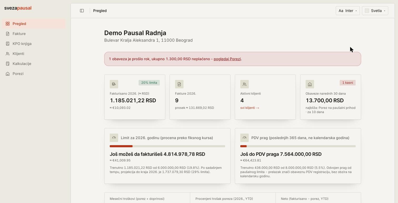
Task: Click the Limit za 2026 progress bar
Action: pyautogui.click(x=167, y=146)
